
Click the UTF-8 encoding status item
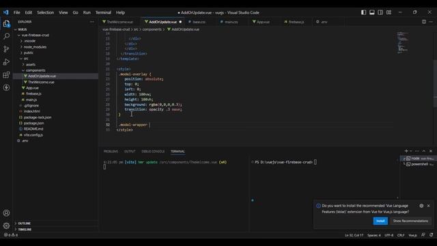(389, 235)
